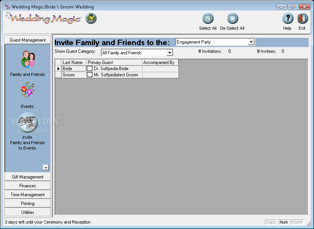Open Family and Friends from the sidebar icon
Viewport: 314px width, 229px height.
[x=28, y=59]
